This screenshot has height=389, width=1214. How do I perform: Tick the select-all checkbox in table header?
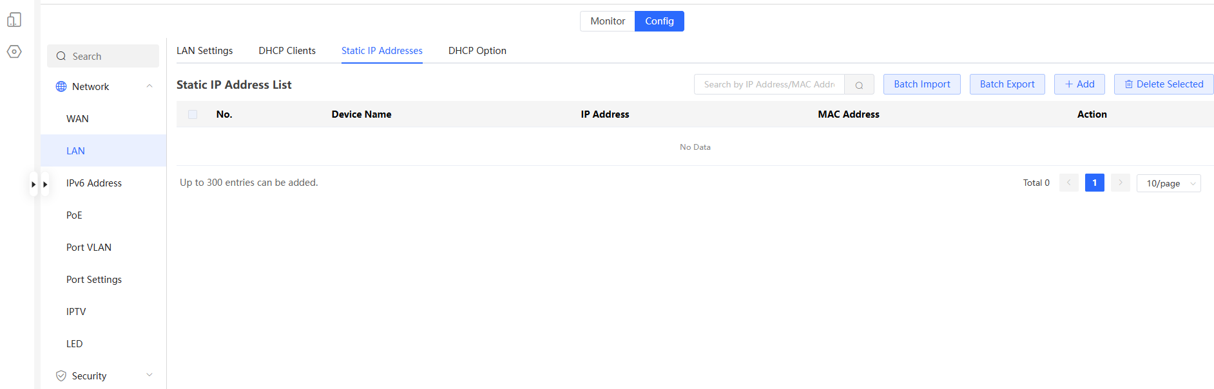point(193,114)
